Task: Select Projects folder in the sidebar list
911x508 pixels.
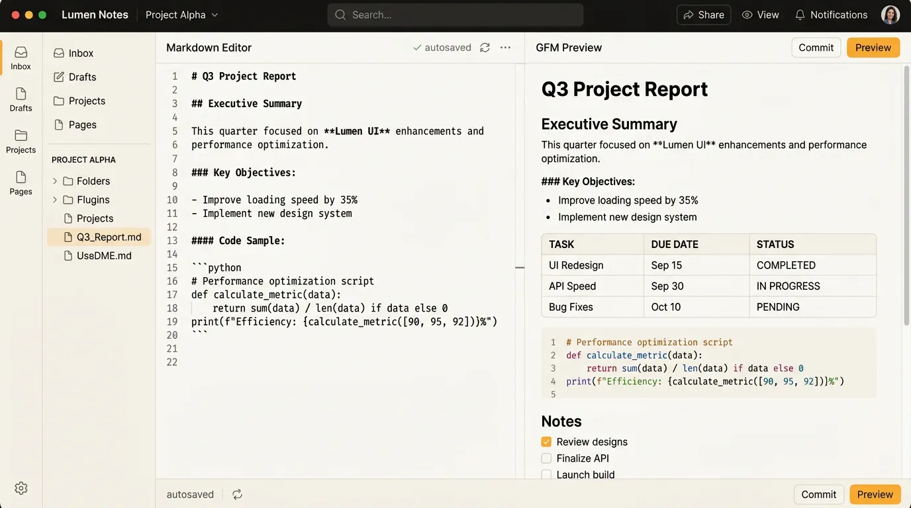Action: (x=99, y=101)
